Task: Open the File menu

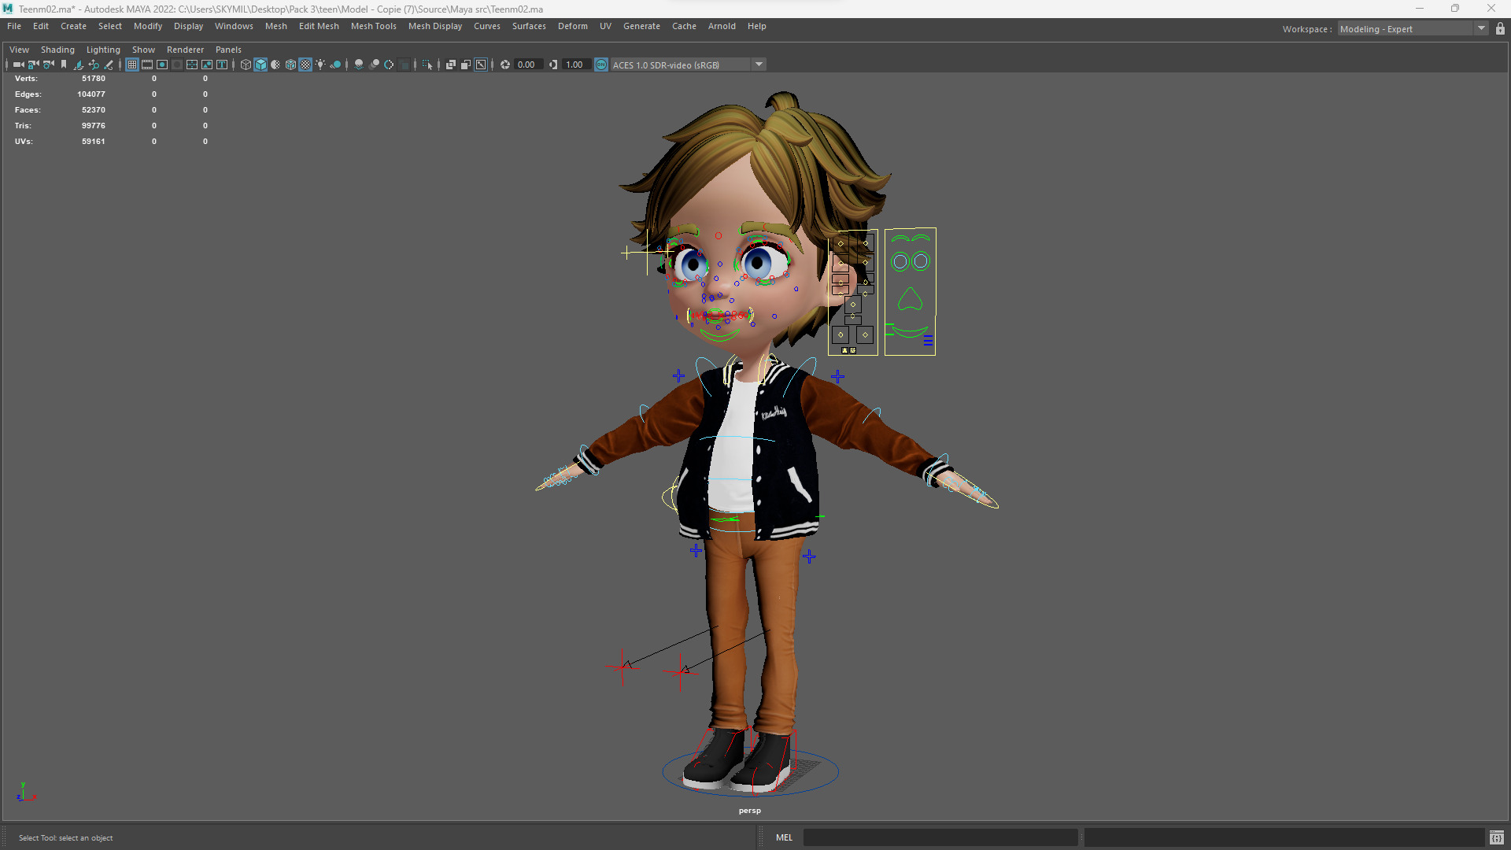Action: tap(14, 26)
